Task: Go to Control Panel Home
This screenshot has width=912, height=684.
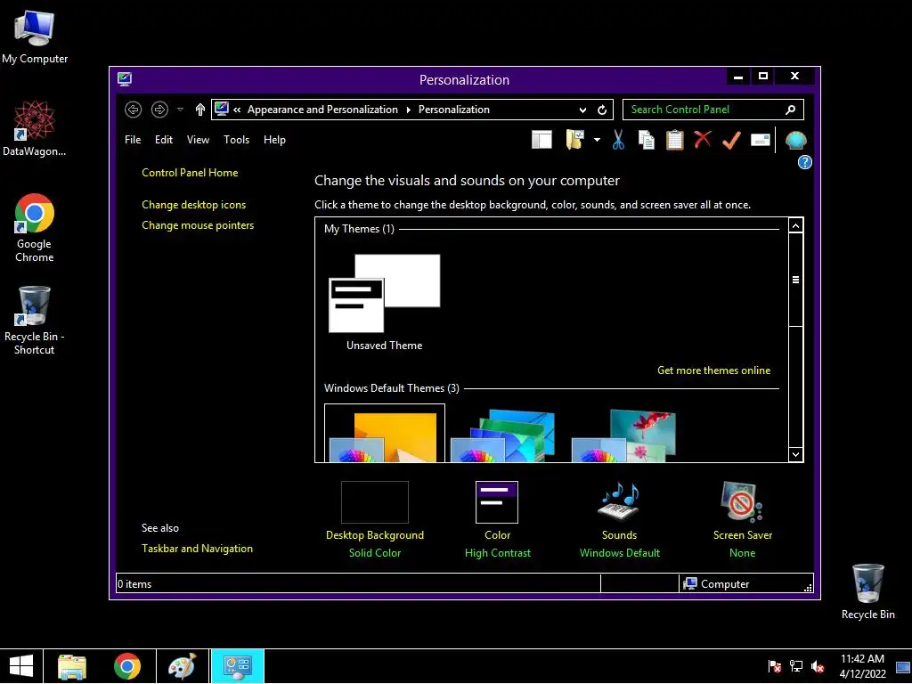Action: [190, 173]
